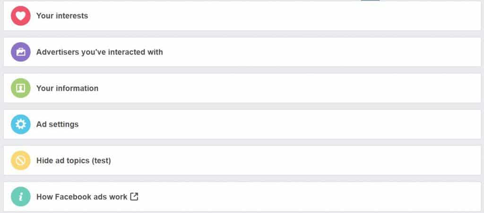
Task: Select 'Advertisers you've interacted with' text
Action: [x=99, y=52]
